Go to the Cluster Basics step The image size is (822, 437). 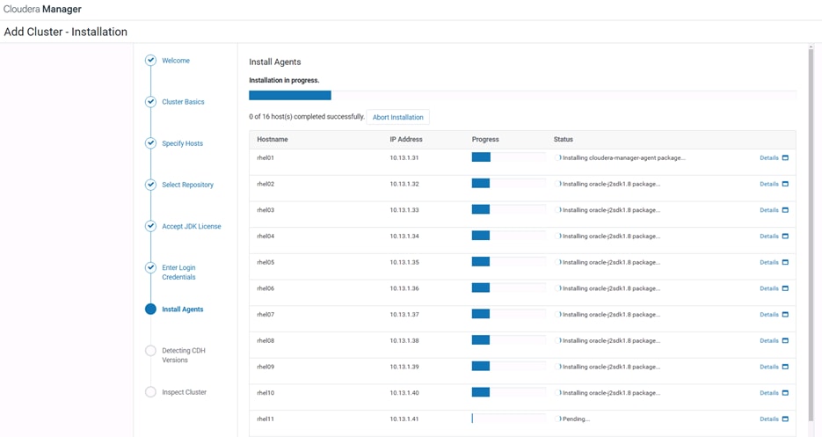[183, 102]
